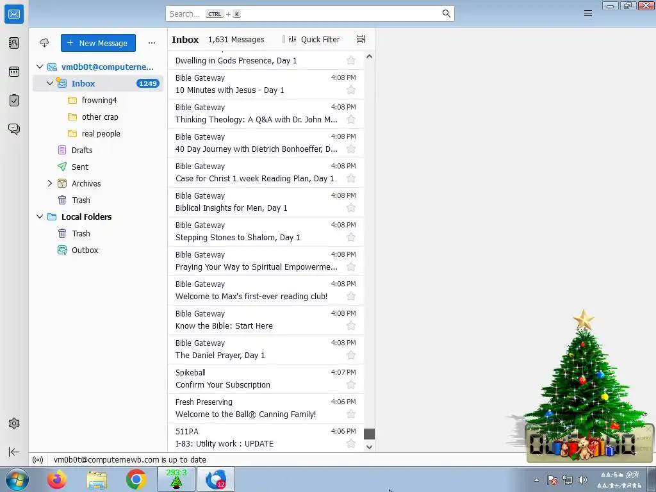Screen dimensions: 656x492
Task: Open the Calendar space
Action: [14, 72]
